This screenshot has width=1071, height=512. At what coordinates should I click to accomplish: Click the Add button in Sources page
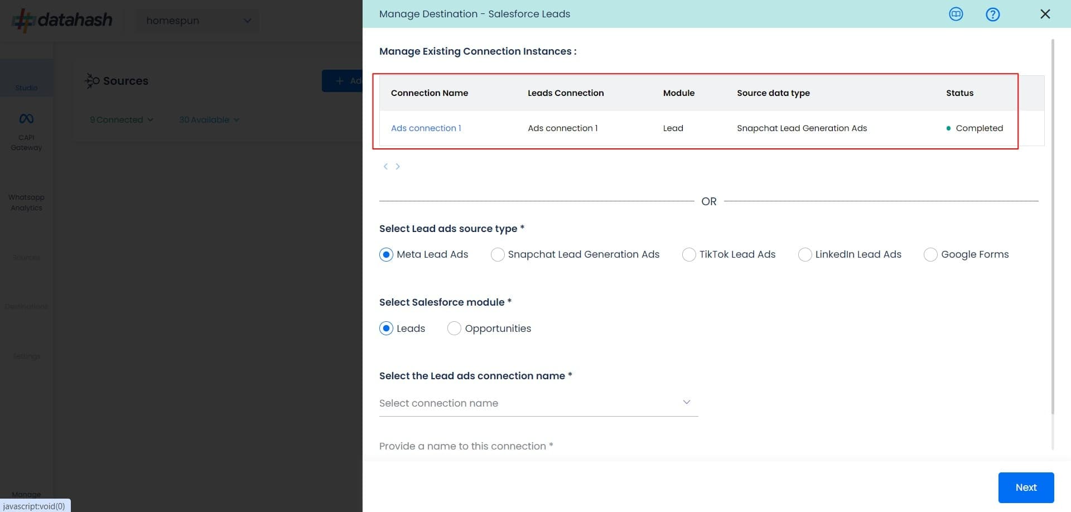pyautogui.click(x=342, y=81)
